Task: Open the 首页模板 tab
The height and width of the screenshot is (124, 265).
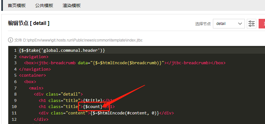Action: pos(17,5)
